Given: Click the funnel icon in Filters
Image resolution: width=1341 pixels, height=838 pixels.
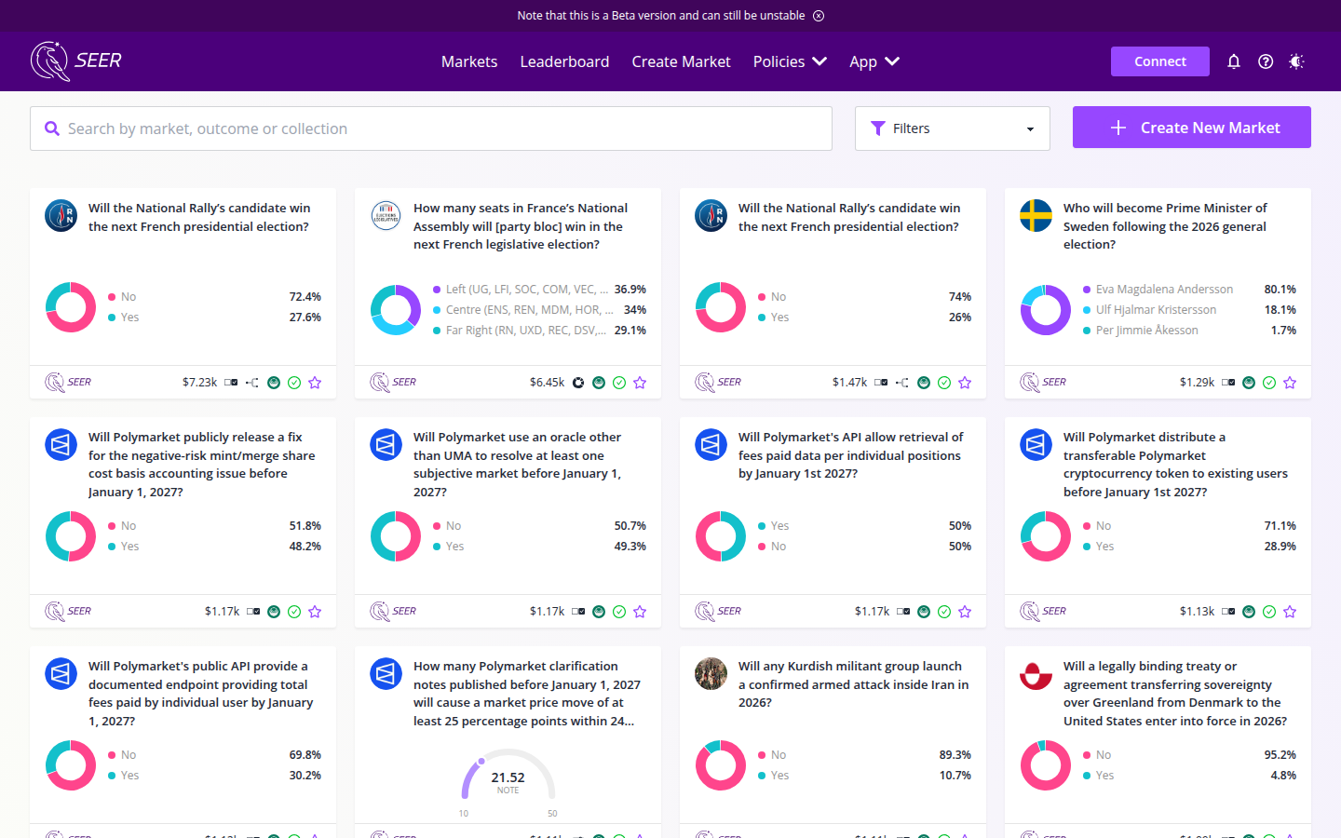Looking at the screenshot, I should (877, 128).
